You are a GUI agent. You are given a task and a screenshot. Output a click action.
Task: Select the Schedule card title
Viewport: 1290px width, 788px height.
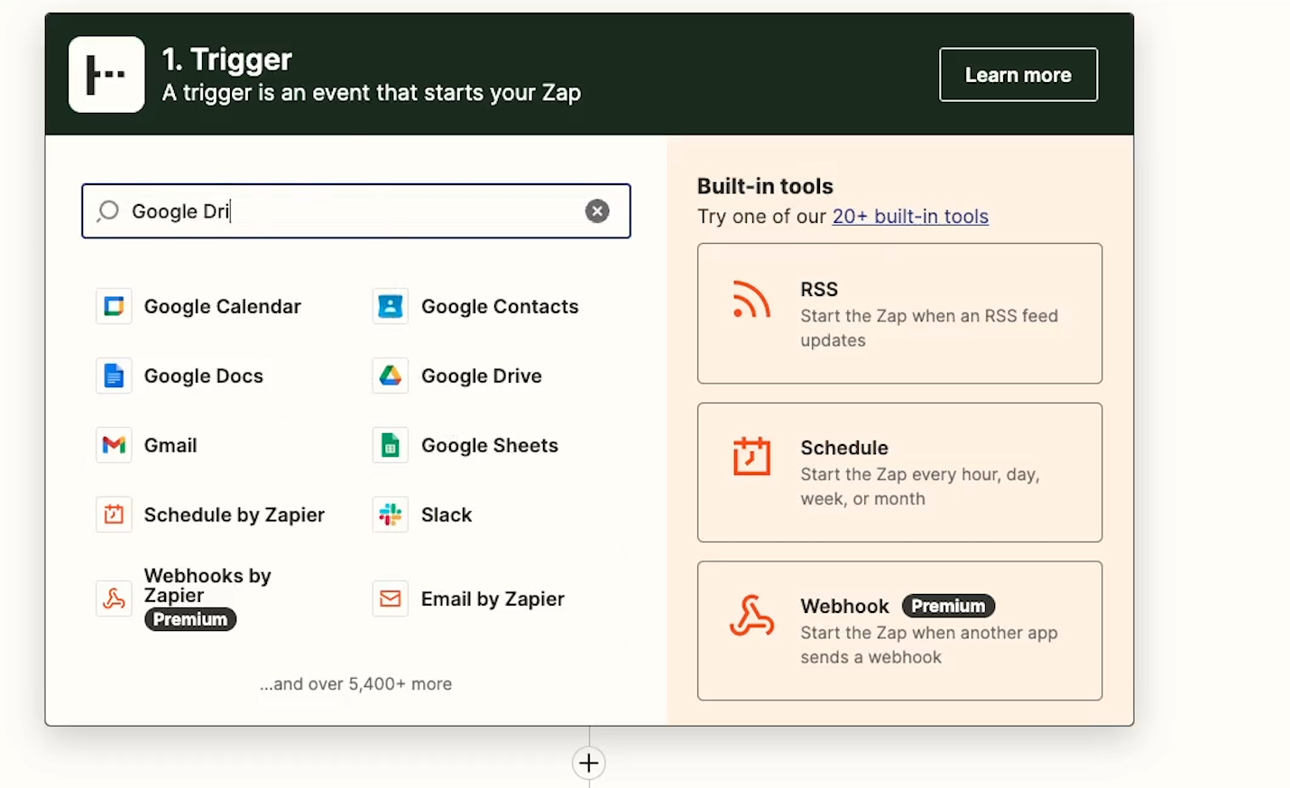point(844,449)
